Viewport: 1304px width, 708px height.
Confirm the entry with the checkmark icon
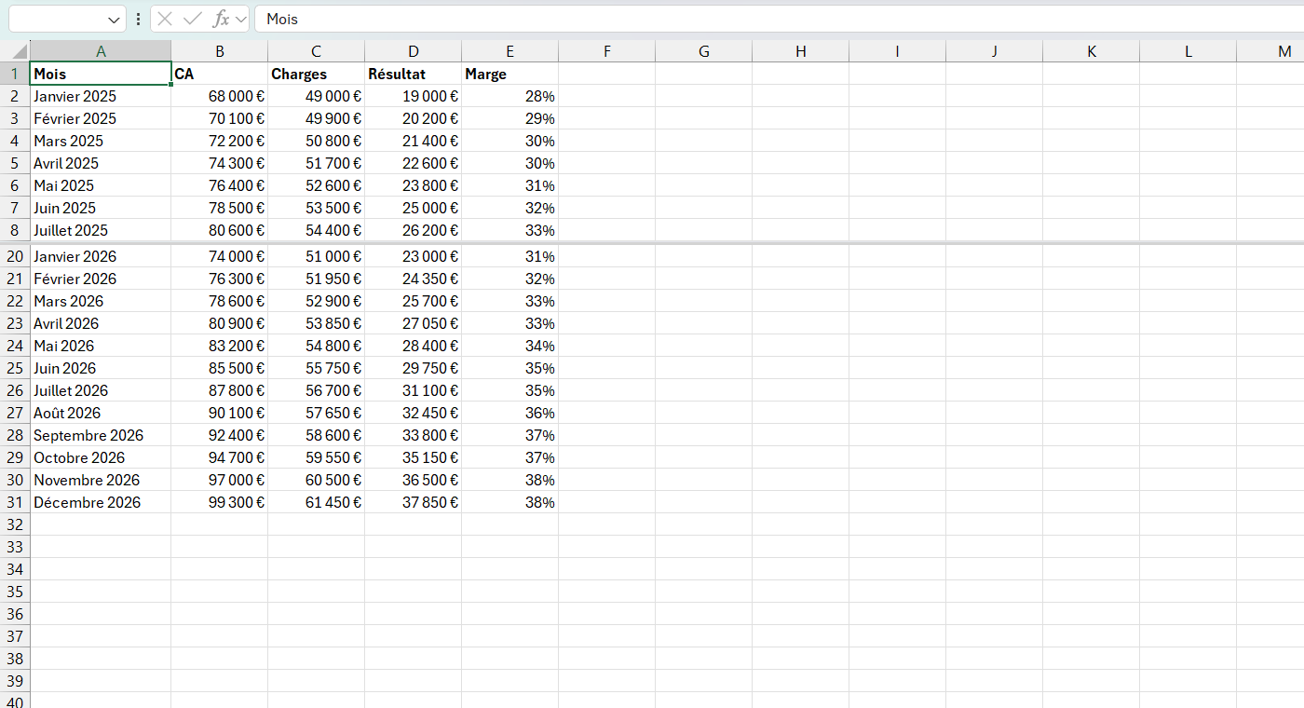coord(193,19)
